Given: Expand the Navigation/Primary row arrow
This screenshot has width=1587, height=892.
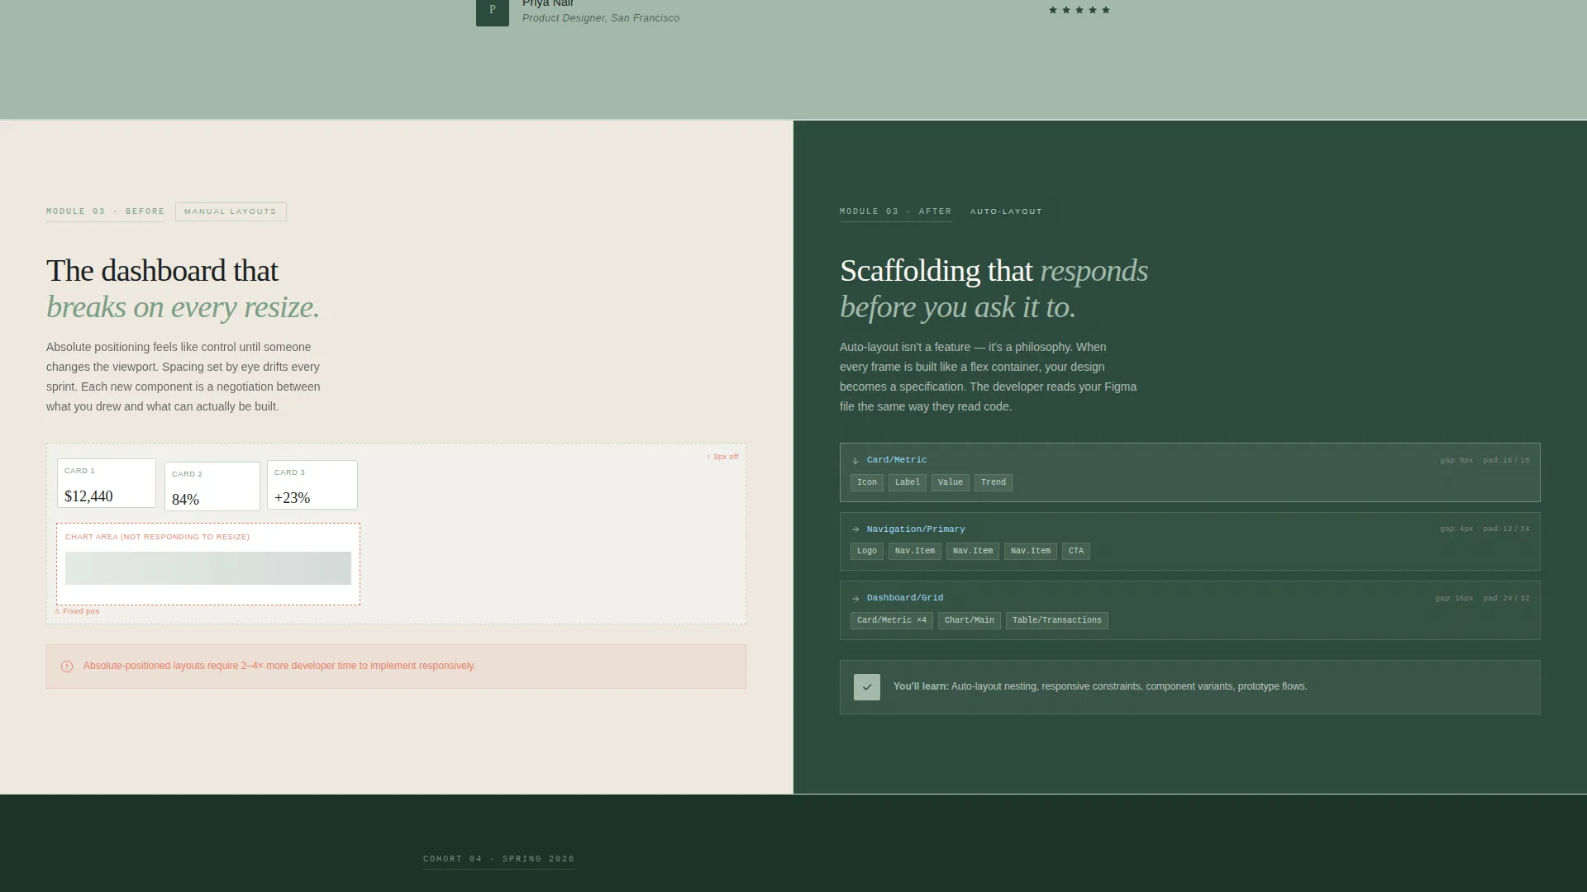Looking at the screenshot, I should (x=855, y=529).
